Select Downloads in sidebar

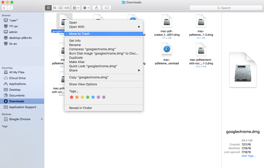click(22, 101)
